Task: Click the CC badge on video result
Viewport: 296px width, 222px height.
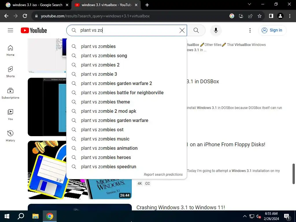Action: (x=147, y=184)
